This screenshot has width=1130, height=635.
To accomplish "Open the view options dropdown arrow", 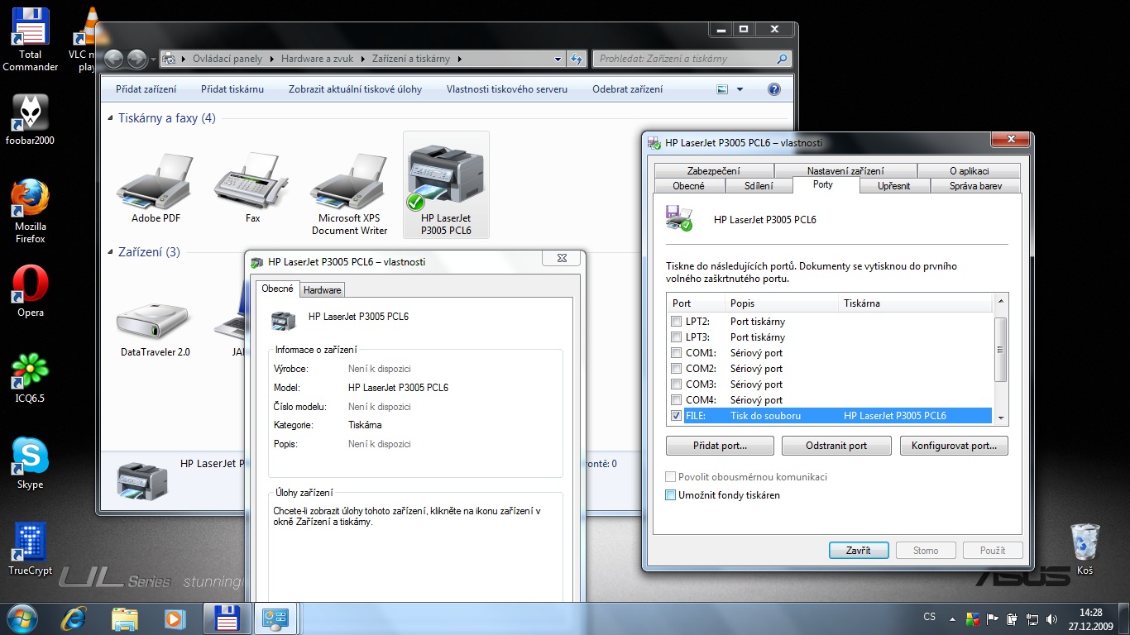I will 740,89.
